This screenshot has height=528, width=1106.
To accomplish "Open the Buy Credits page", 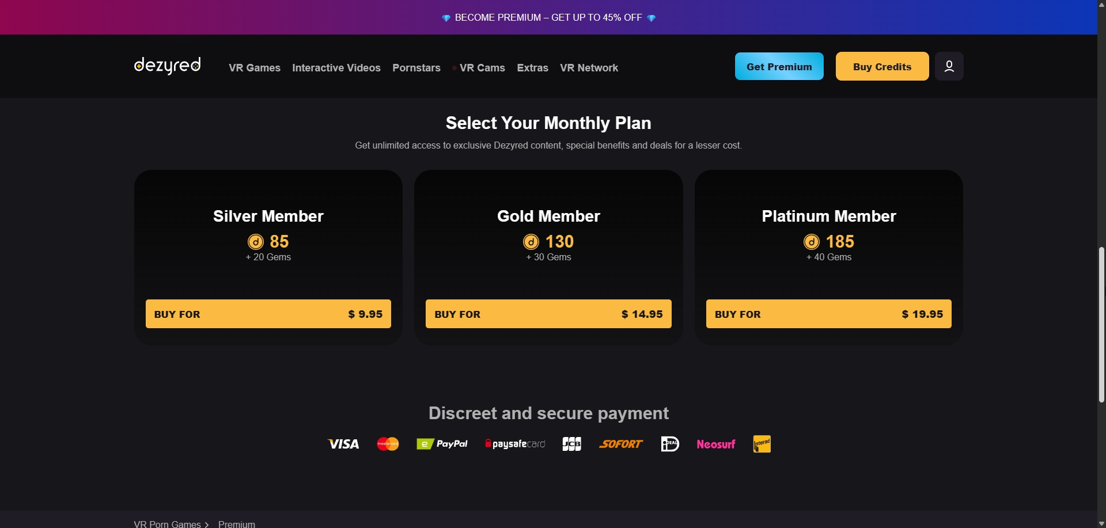I will pyautogui.click(x=882, y=66).
